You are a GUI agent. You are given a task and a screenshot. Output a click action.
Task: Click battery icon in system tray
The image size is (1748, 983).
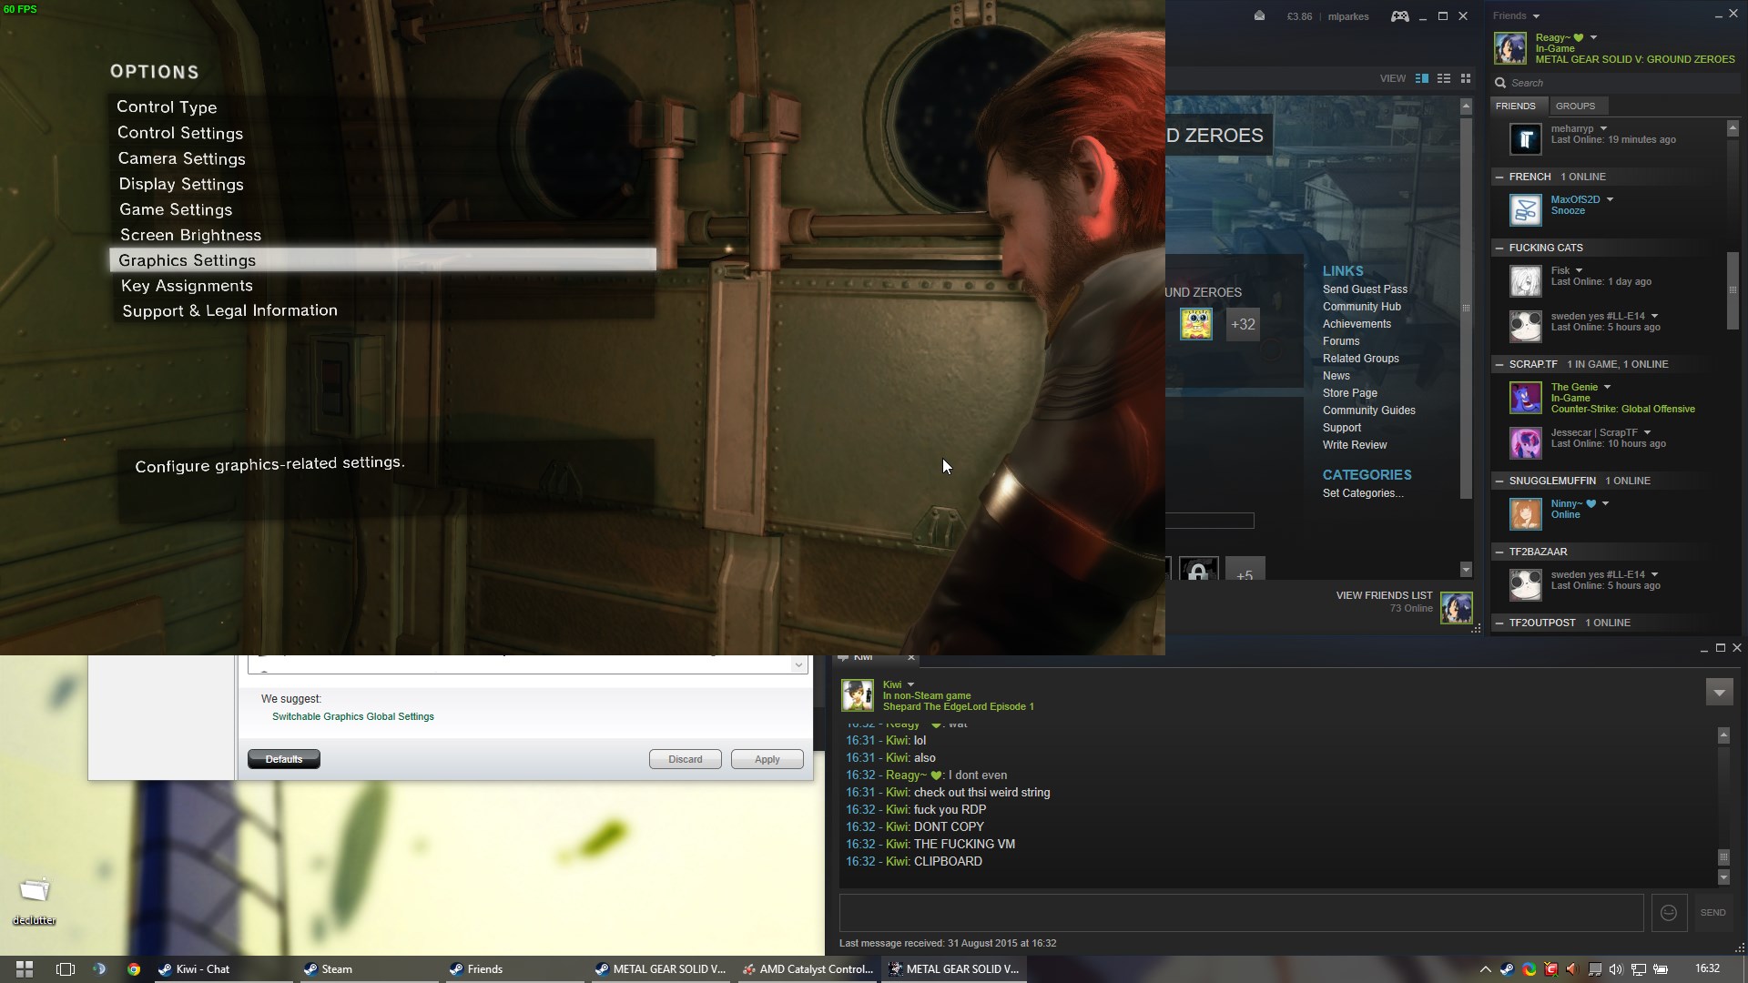click(x=1661, y=969)
